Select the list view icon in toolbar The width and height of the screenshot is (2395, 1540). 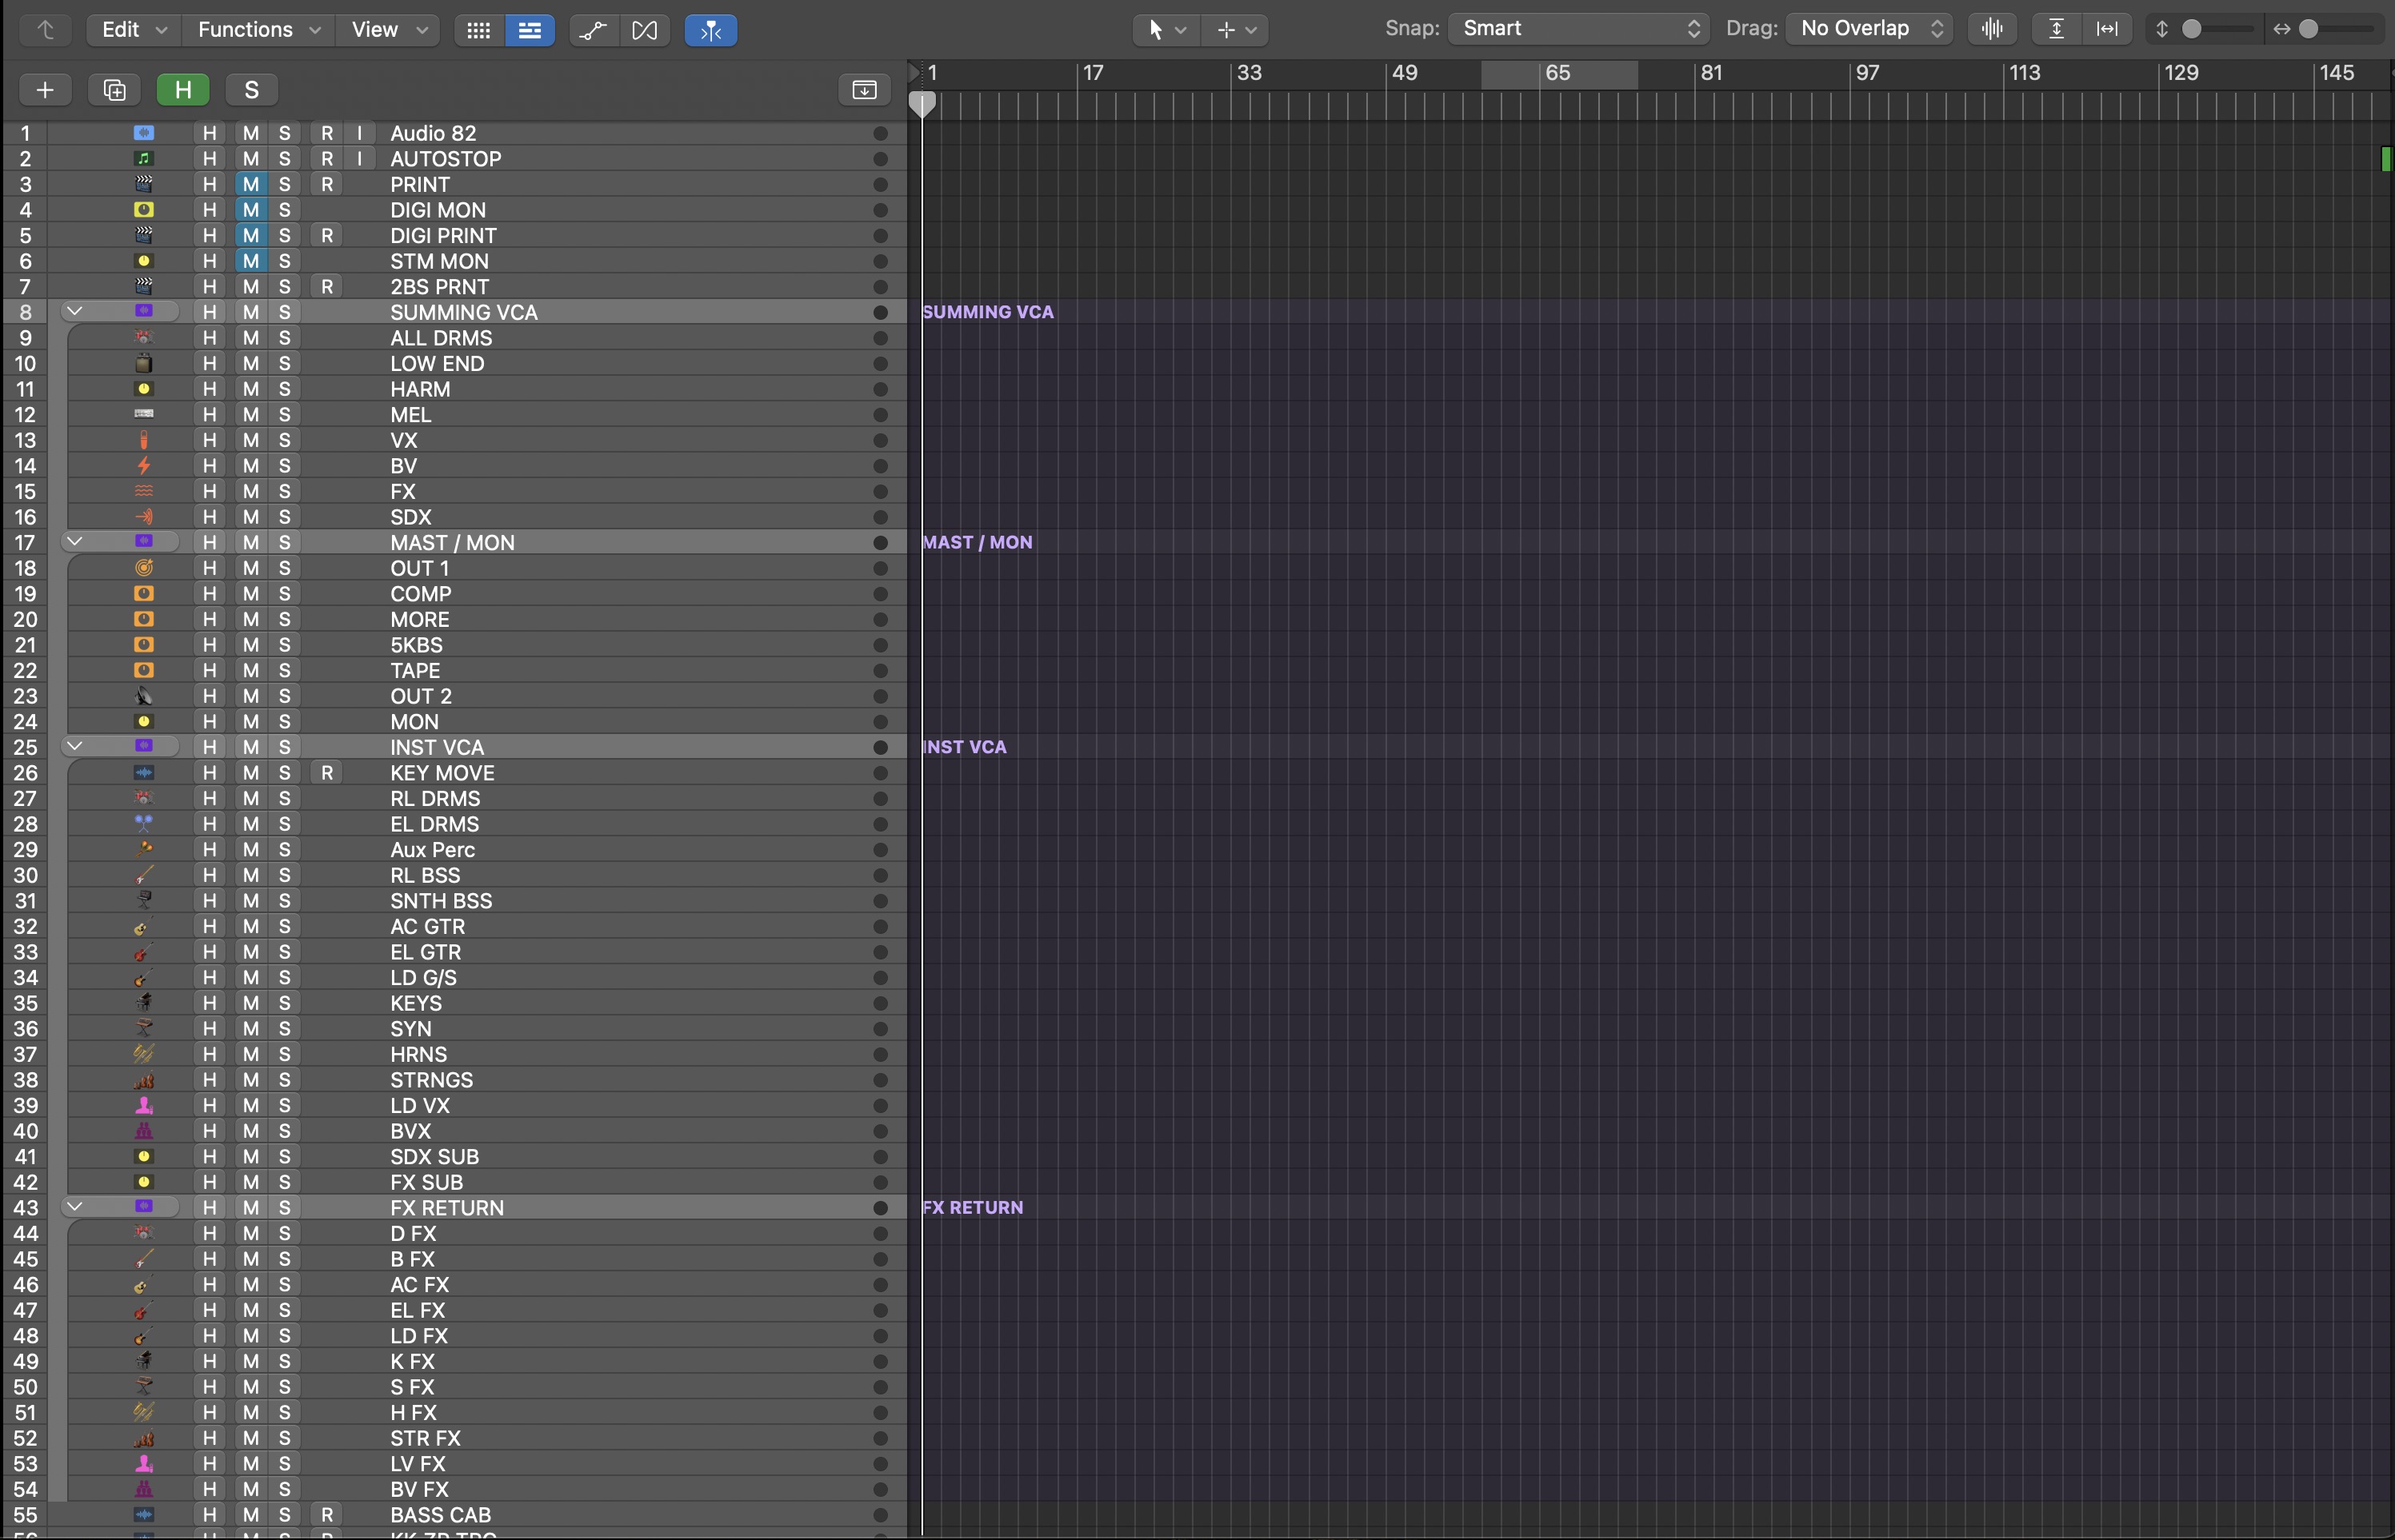pos(530,30)
